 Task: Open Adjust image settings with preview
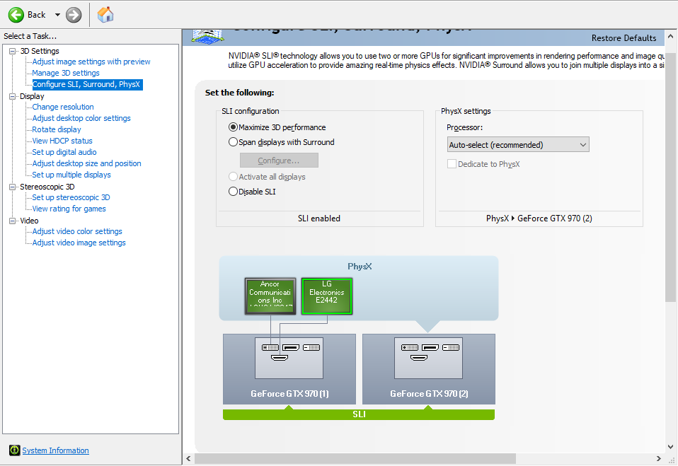tap(91, 62)
